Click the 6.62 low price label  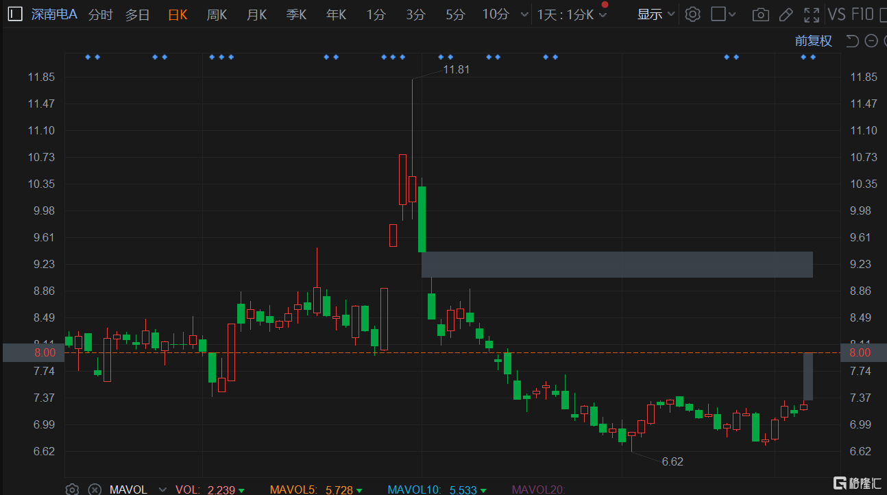[672, 461]
